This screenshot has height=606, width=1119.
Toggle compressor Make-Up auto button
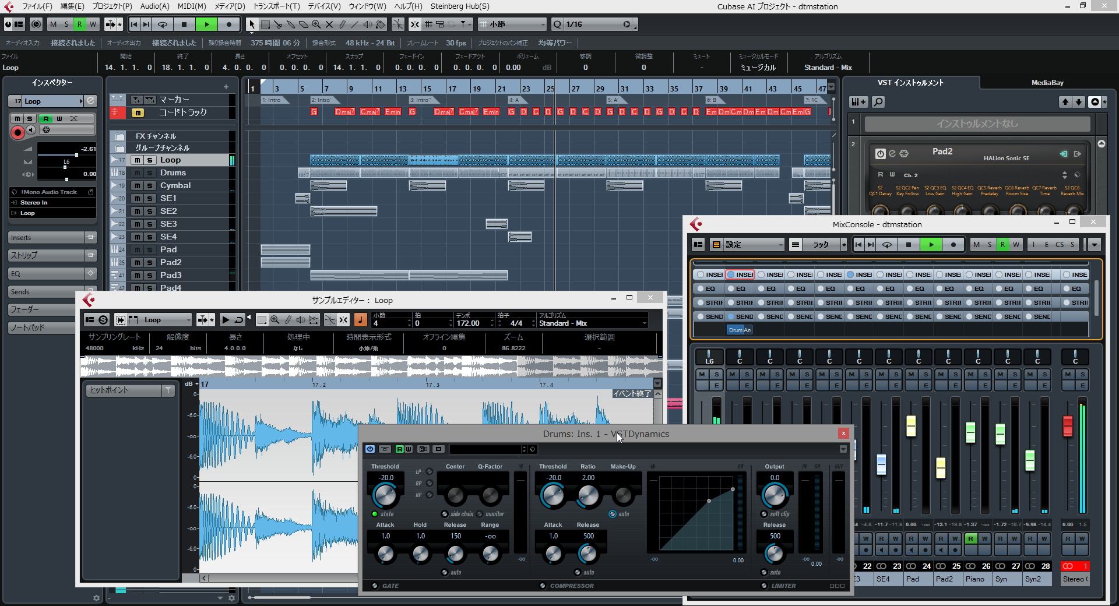click(x=613, y=514)
